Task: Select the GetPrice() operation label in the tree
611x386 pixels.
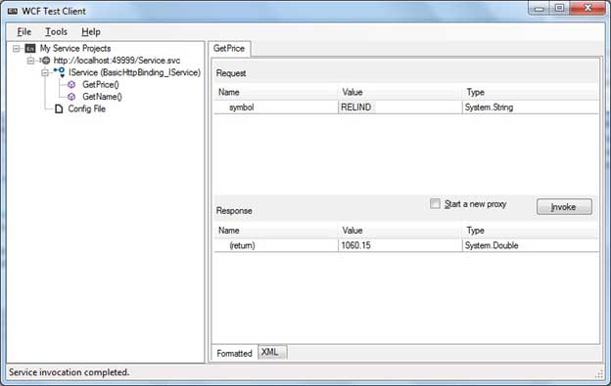Action: (101, 84)
